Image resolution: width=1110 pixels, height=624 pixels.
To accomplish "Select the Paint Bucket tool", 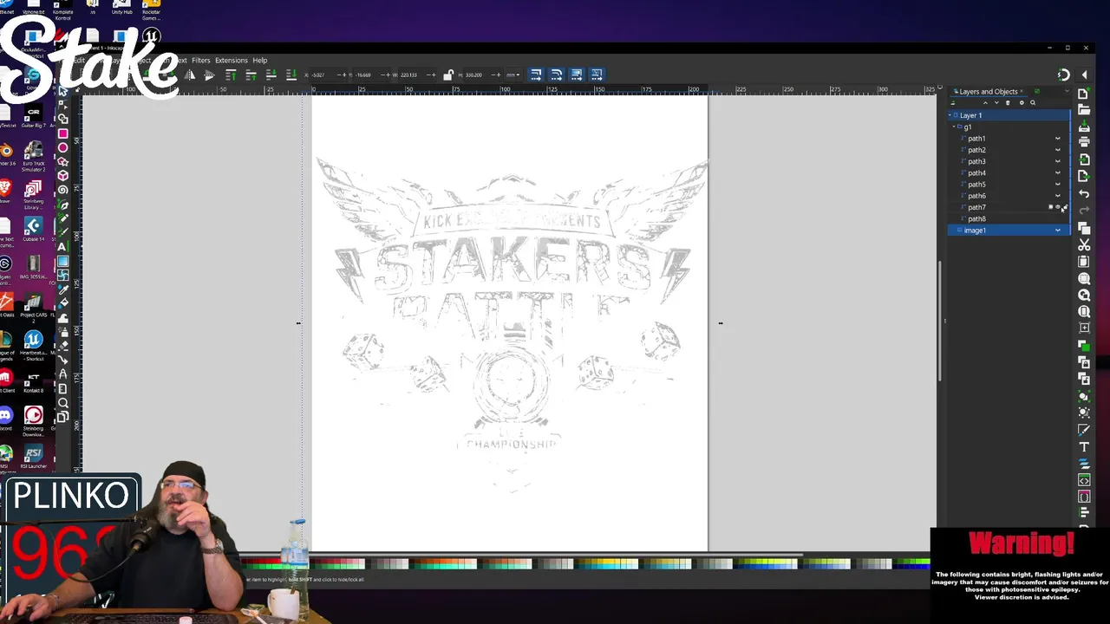I will pyautogui.click(x=62, y=303).
